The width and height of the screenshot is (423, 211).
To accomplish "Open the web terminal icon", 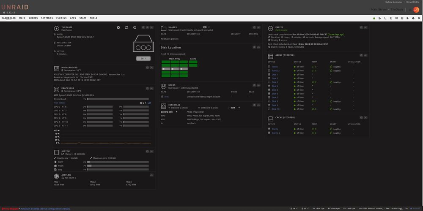I will (x=385, y=18).
